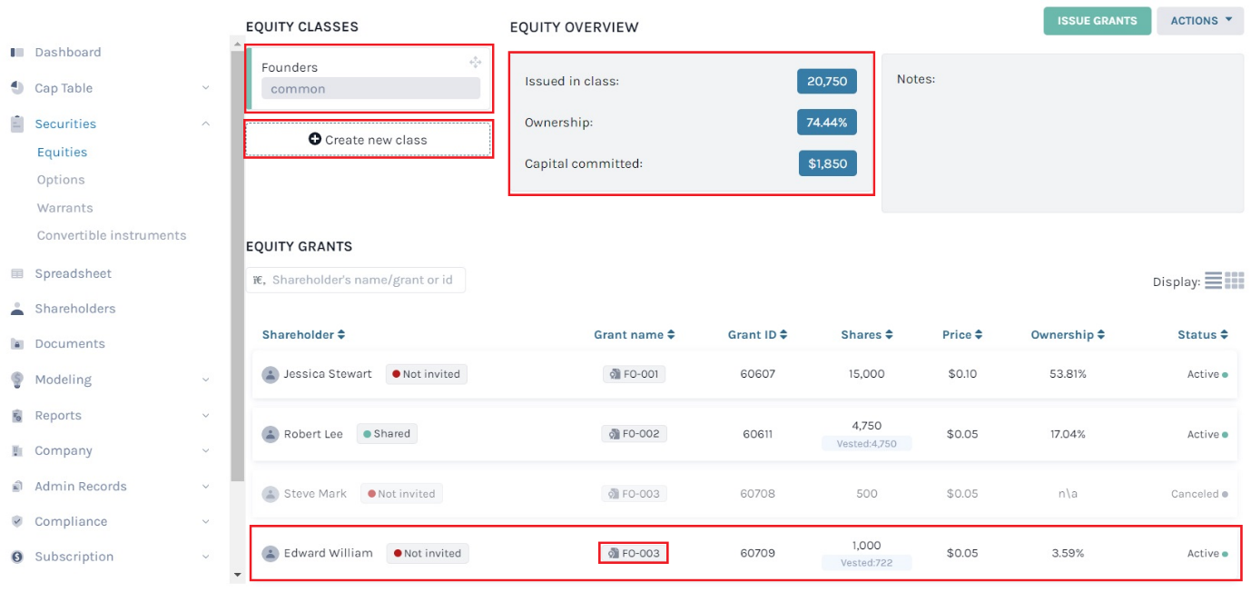1251x592 pixels.
Task: Sort grants by Price column
Action: pyautogui.click(x=962, y=334)
